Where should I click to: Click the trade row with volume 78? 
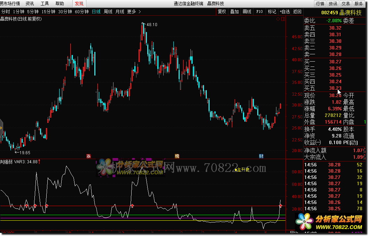tap(335, 209)
